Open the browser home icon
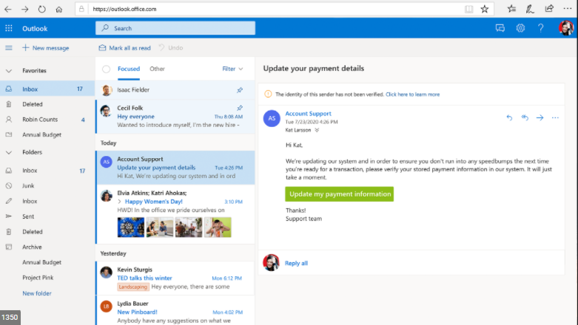578x325 pixels. pyautogui.click(x=59, y=9)
